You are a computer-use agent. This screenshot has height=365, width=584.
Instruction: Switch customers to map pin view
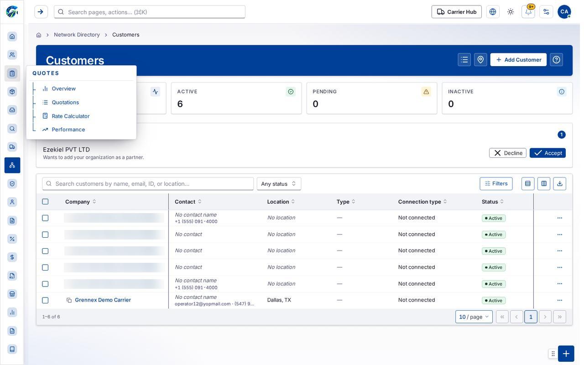(480, 60)
